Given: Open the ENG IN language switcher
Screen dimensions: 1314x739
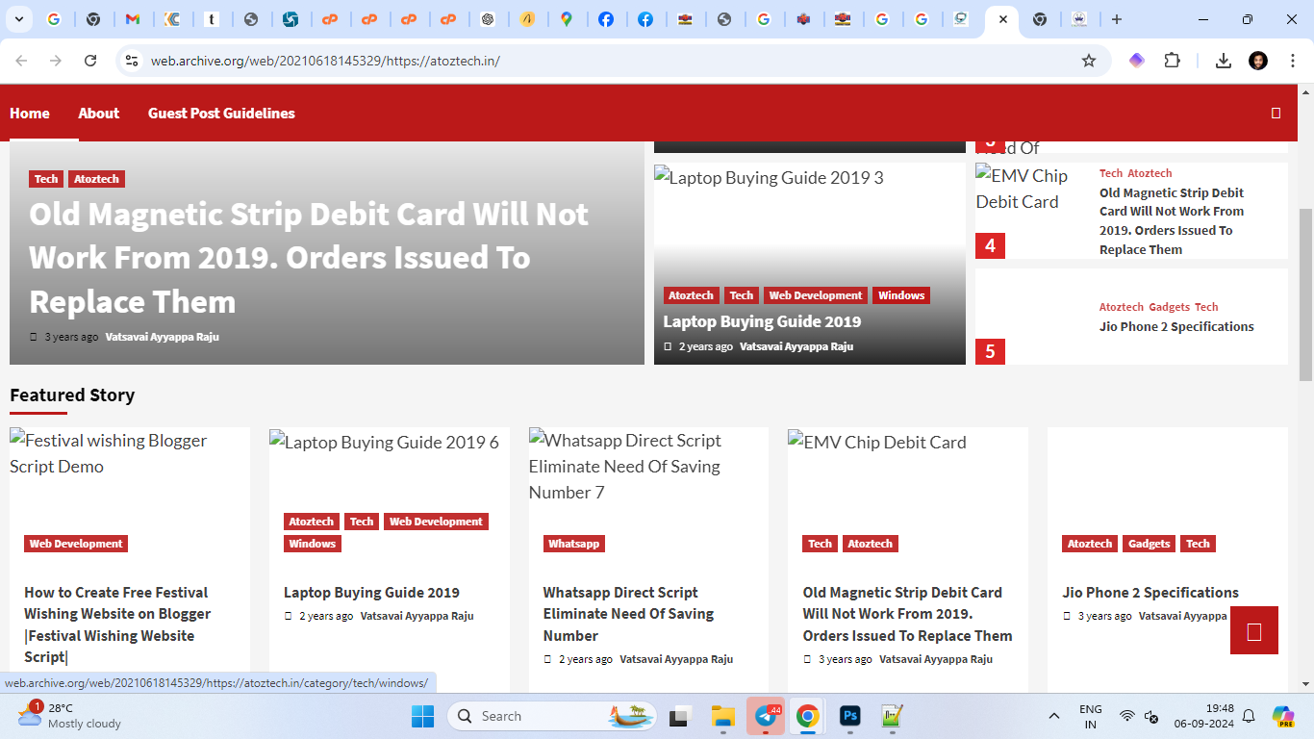Looking at the screenshot, I should [1091, 716].
